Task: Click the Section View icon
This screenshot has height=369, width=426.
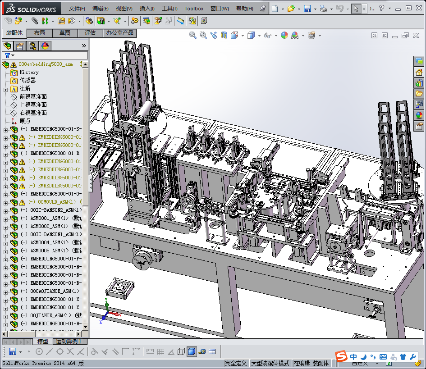Action: (224, 35)
